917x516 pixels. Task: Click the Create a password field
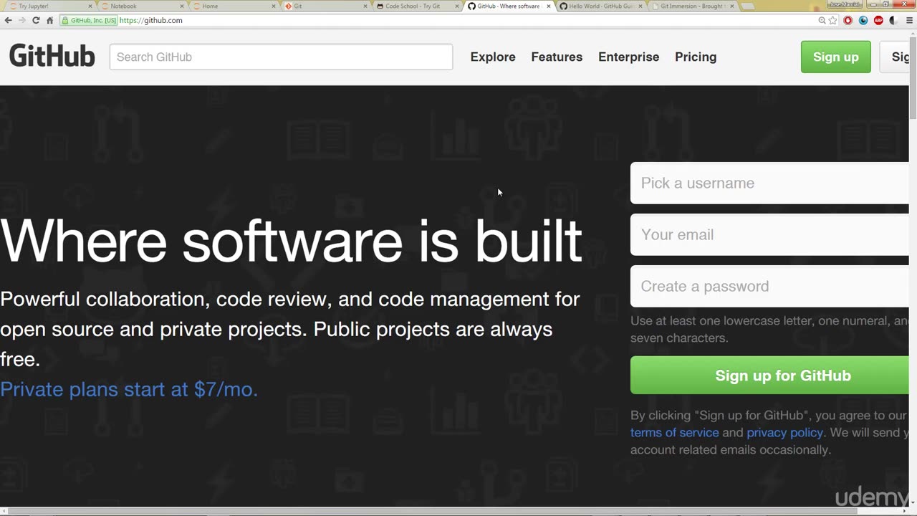pos(769,286)
